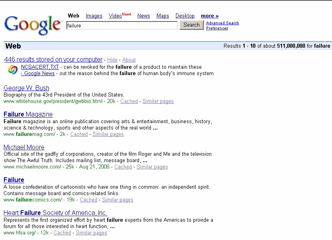Hide the desktop results via Hide link
Screen dimensions: 332x240
(112, 60)
